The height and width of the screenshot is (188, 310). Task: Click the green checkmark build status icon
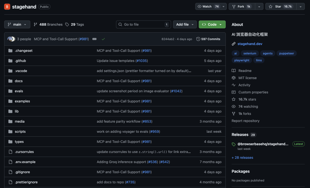103,39
